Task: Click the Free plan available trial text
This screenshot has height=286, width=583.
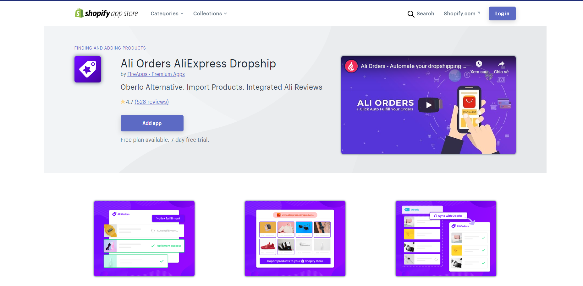Action: click(165, 140)
